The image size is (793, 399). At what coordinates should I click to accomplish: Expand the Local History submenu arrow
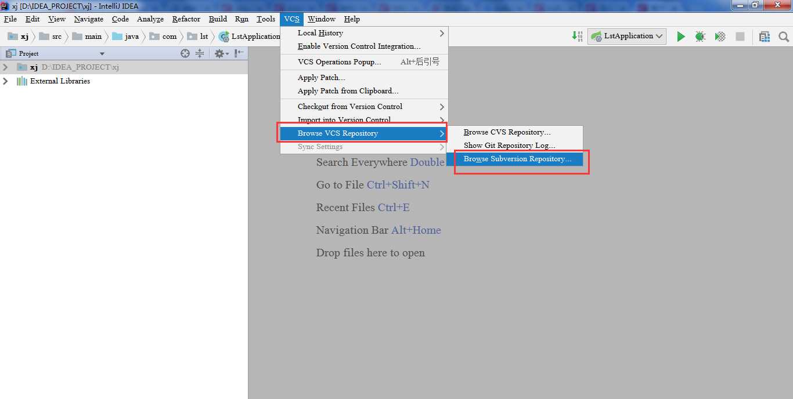click(x=442, y=33)
